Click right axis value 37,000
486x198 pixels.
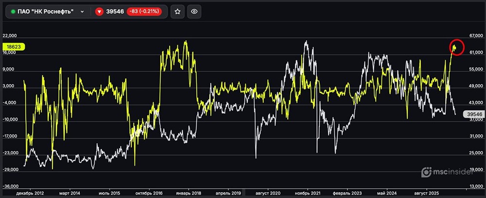[476, 120]
